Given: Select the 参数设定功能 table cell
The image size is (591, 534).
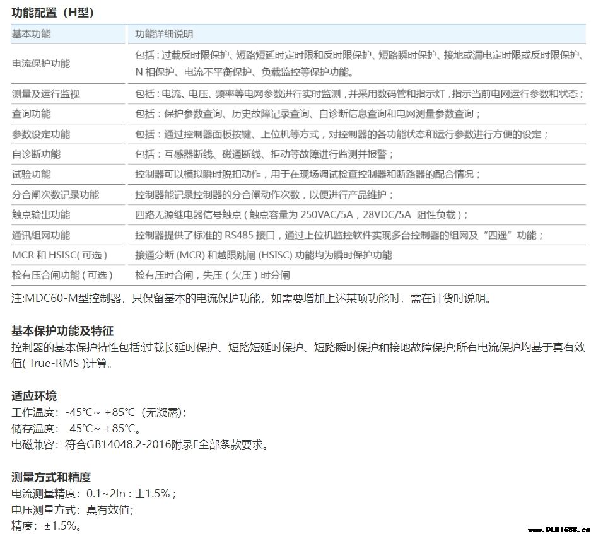Looking at the screenshot, I should click(41, 134).
